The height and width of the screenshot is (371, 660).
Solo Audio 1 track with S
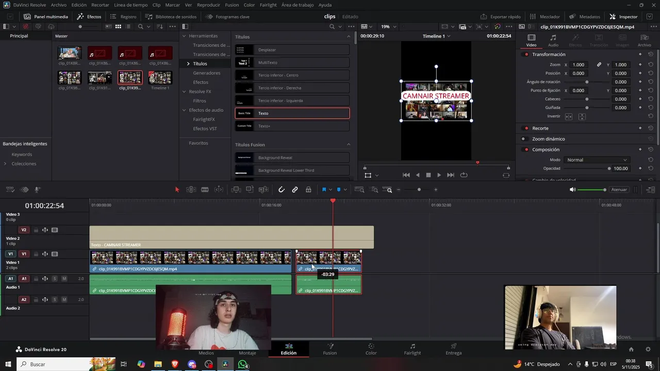click(54, 279)
